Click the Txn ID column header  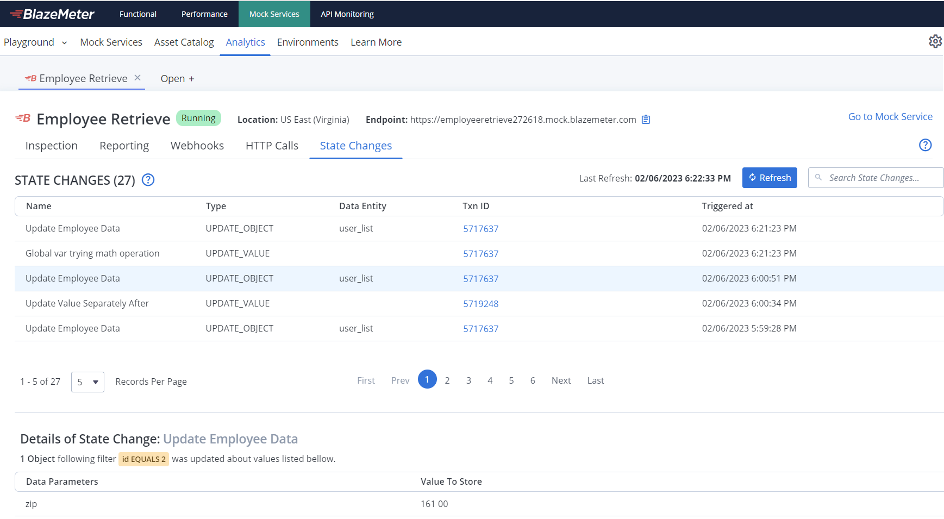point(476,207)
